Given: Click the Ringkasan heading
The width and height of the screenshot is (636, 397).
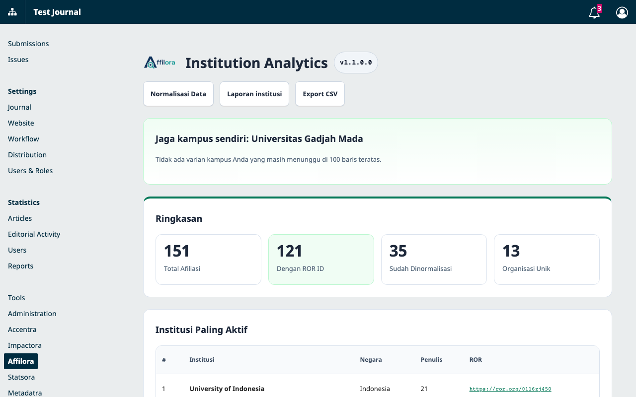Looking at the screenshot, I should (x=179, y=219).
